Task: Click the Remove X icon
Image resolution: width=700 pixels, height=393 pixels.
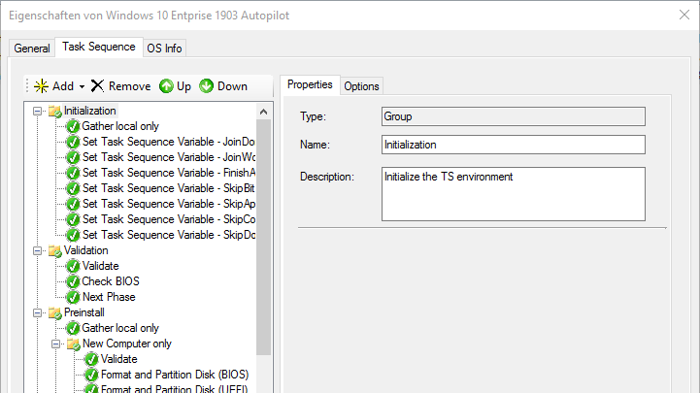Action: pos(97,85)
